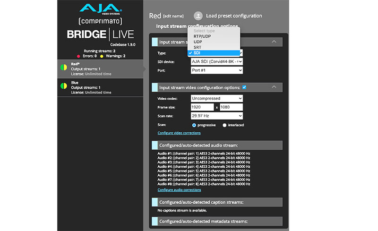Click Configure audio corrections link
Image resolution: width=378 pixels, height=231 pixels.
coord(179,190)
